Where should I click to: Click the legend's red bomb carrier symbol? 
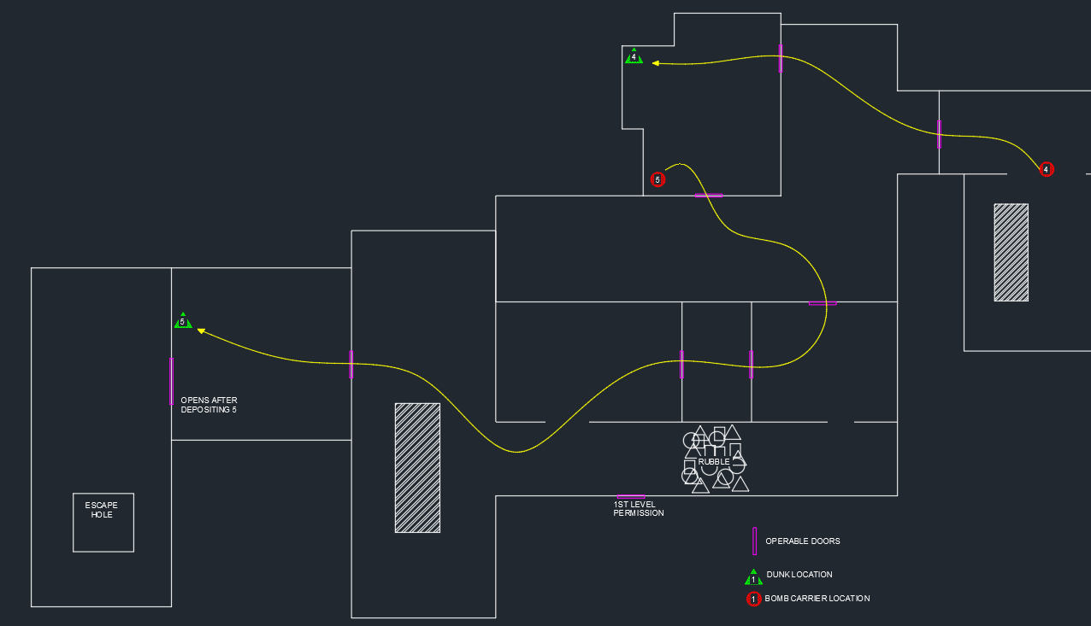pyautogui.click(x=753, y=600)
